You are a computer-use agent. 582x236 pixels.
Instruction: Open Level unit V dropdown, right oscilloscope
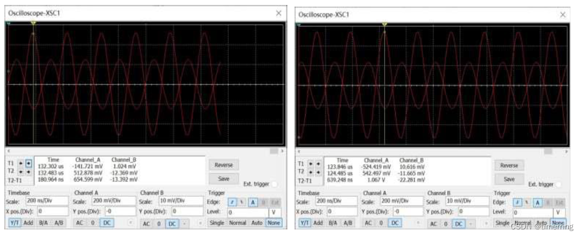559,213
